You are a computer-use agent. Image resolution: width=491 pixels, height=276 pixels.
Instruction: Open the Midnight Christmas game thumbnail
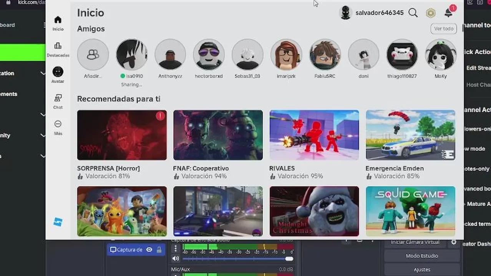314,211
